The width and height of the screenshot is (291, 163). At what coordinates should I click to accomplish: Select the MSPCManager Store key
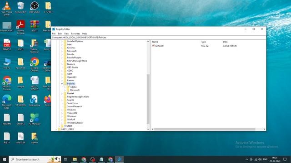[77, 61]
